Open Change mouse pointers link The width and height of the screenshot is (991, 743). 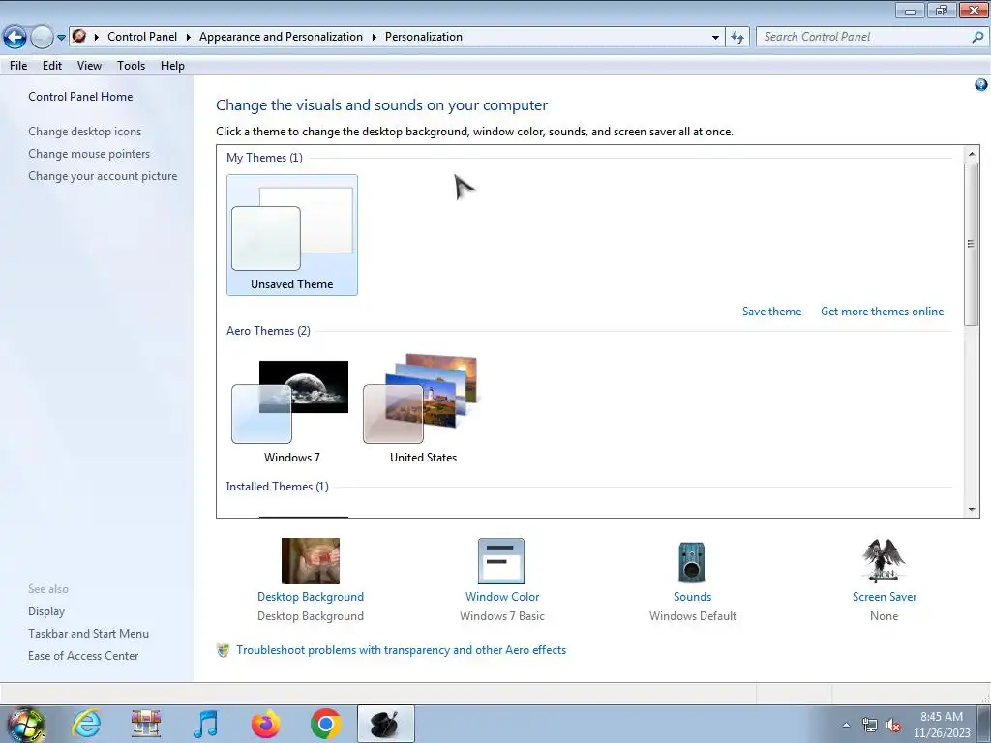coord(89,154)
